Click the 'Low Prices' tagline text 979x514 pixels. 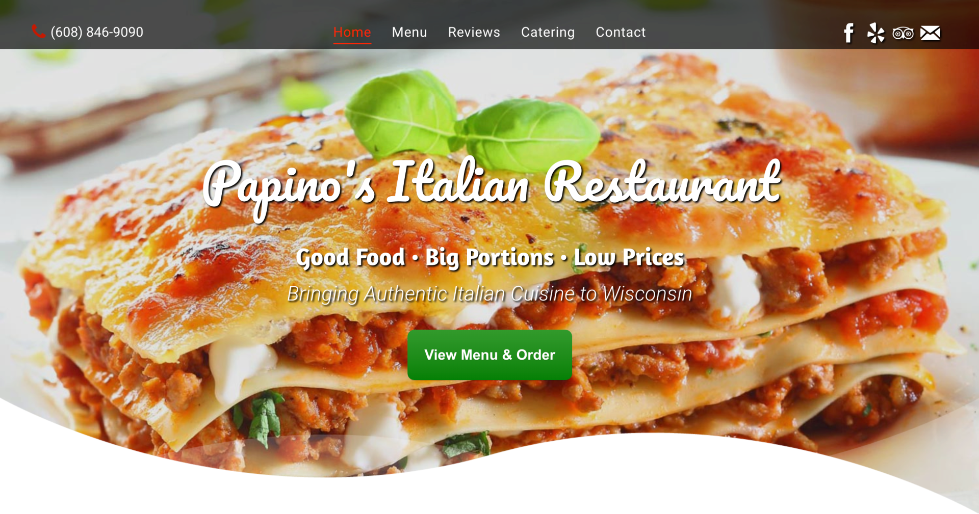click(x=629, y=257)
